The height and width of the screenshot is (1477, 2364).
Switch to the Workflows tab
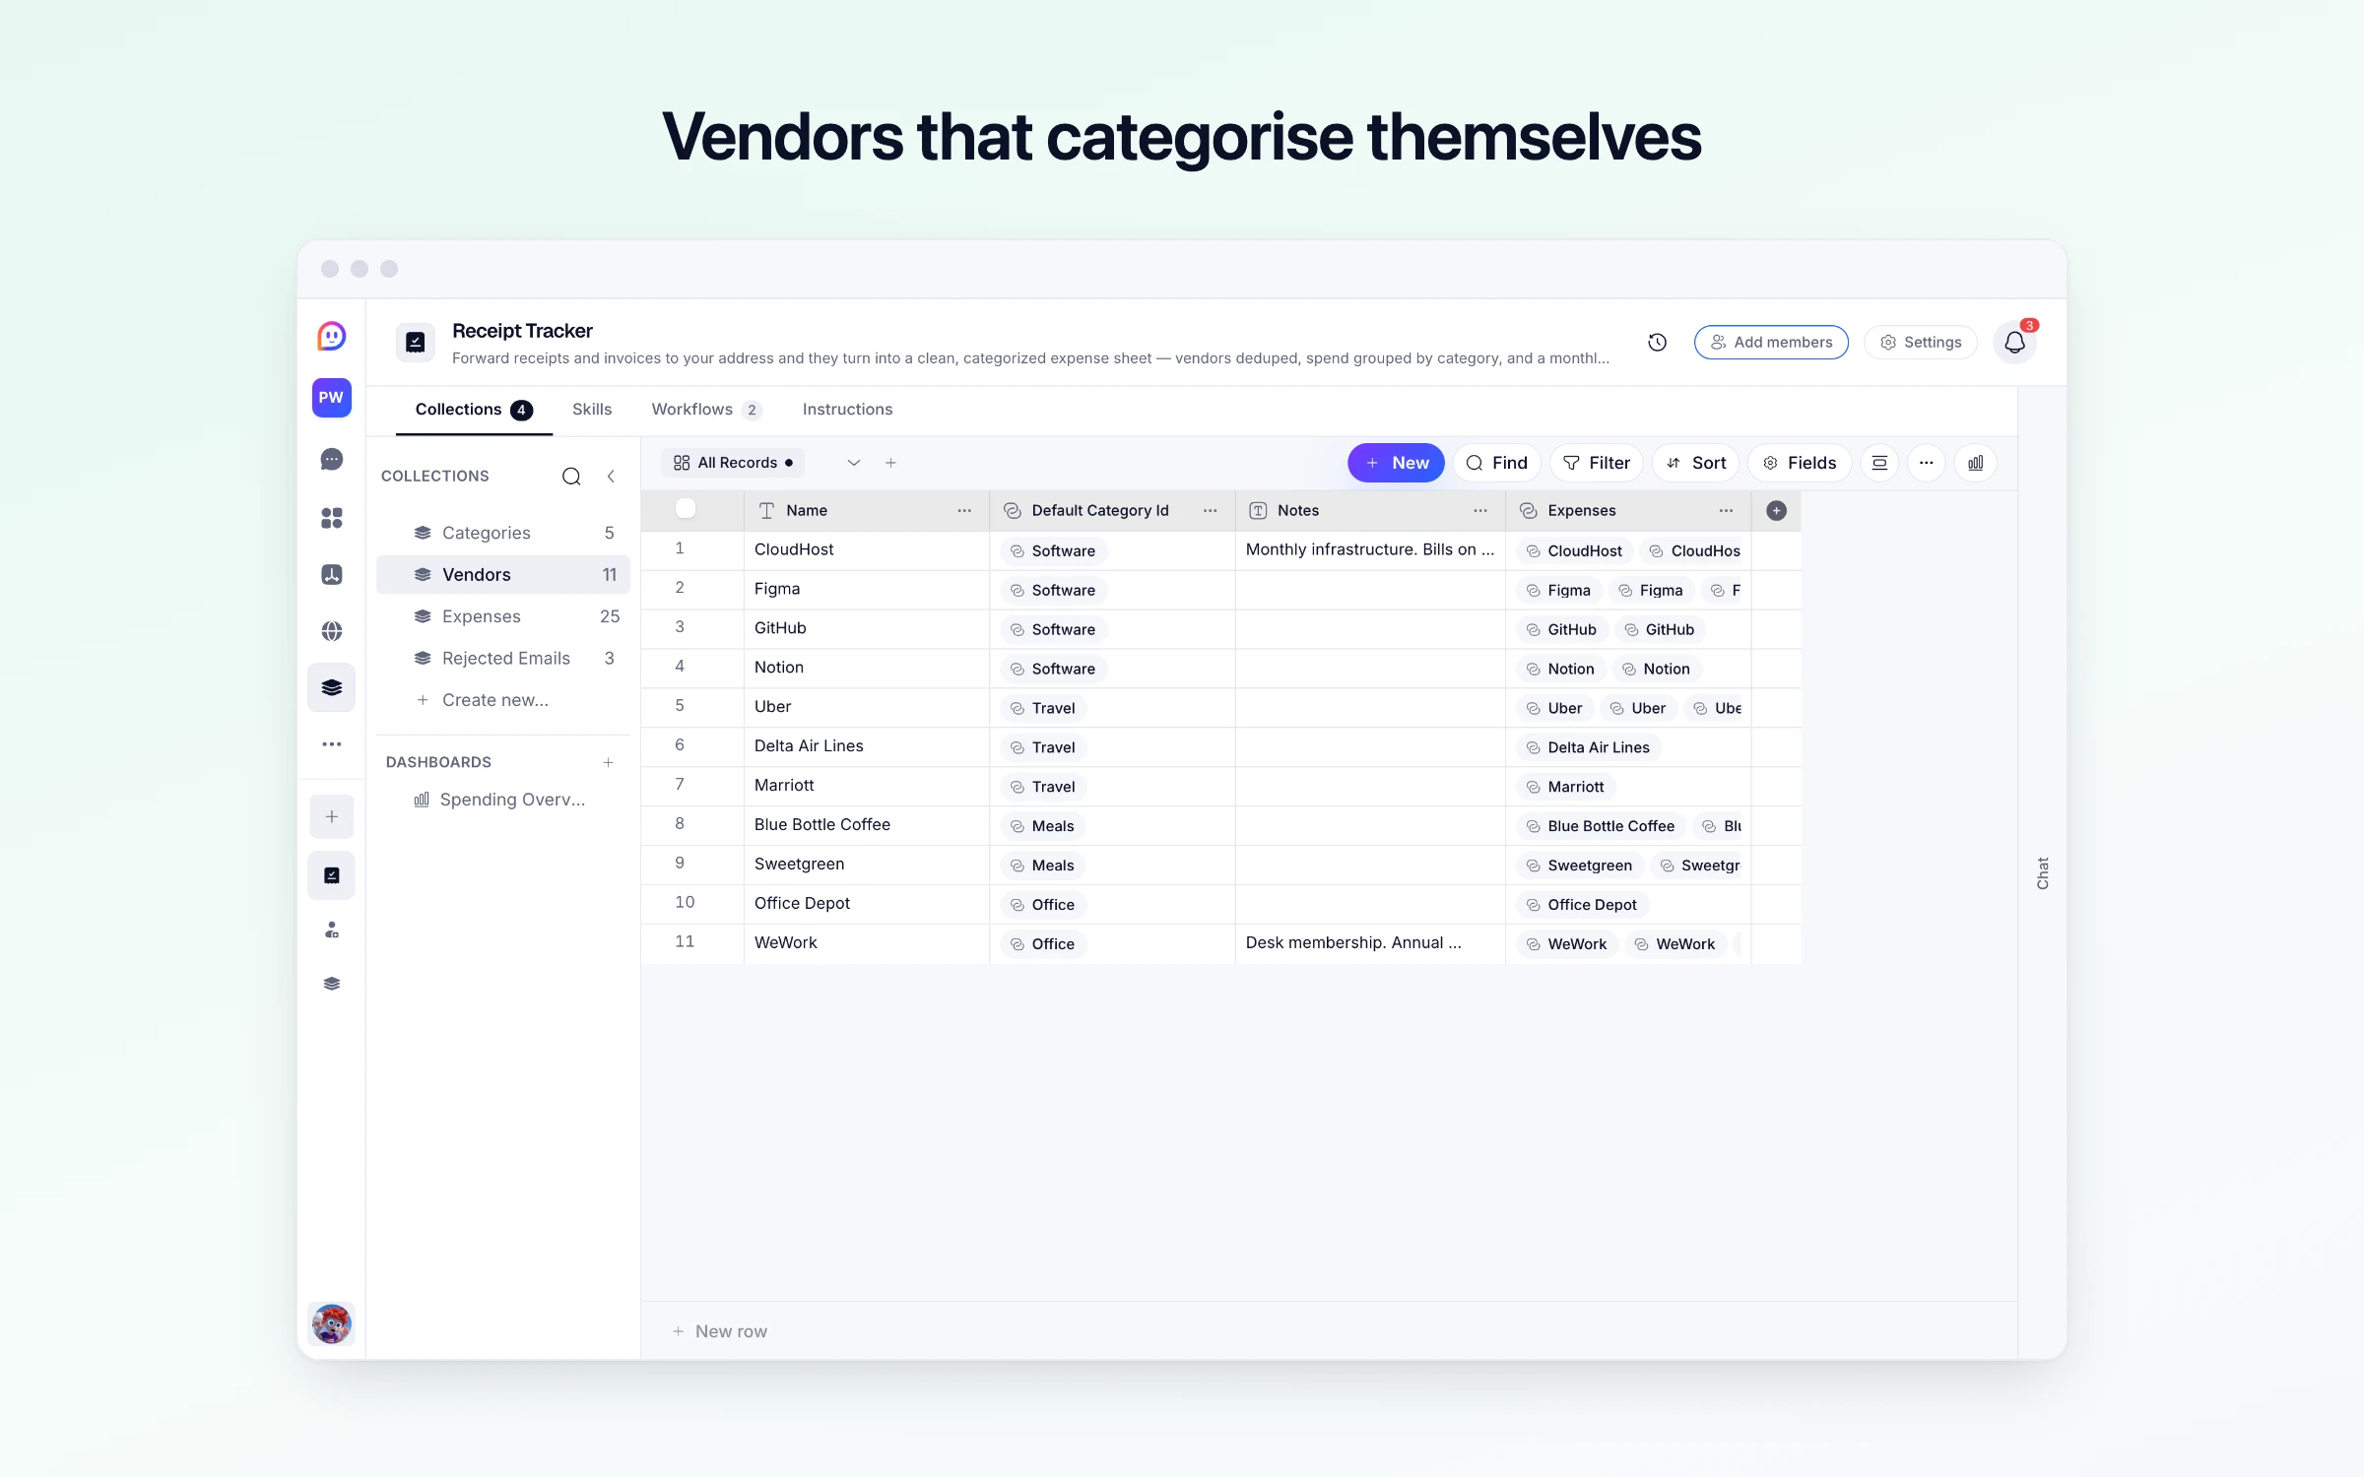[707, 410]
